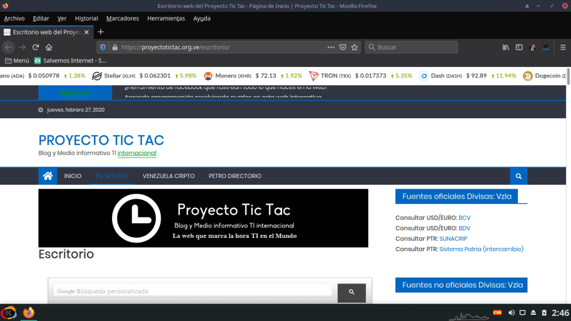Adjust volume from the taskbar speaker icon
Viewport: 571px width, 321px height.
point(511,313)
